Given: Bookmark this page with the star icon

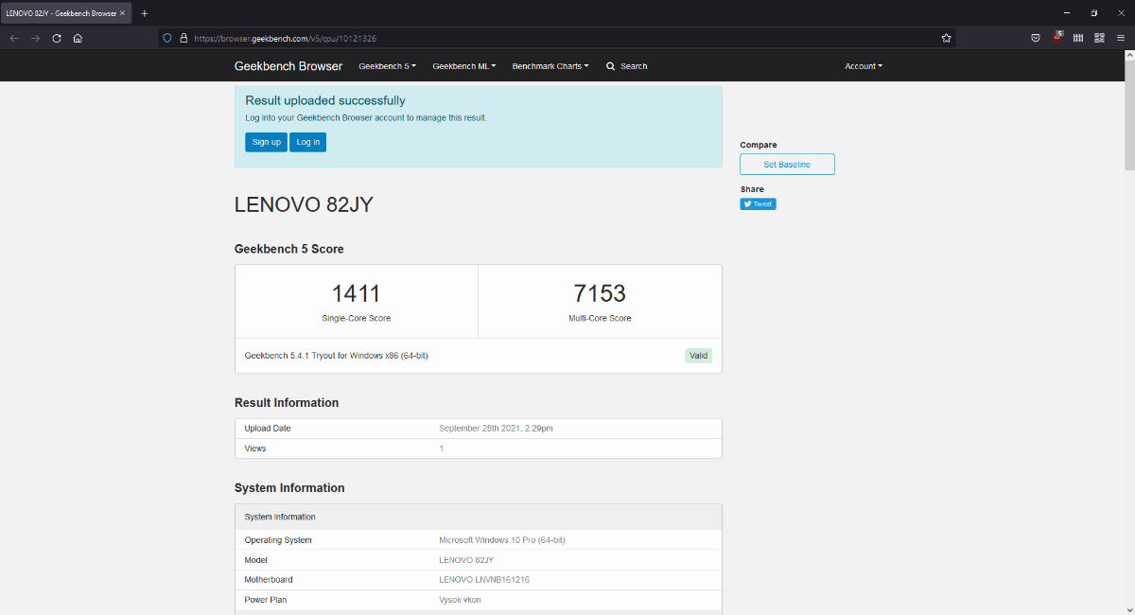Looking at the screenshot, I should (946, 38).
